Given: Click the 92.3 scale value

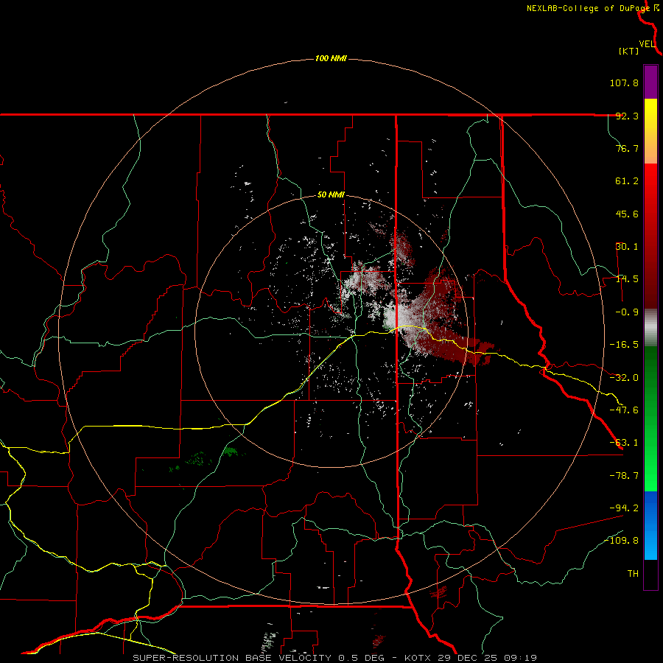Looking at the screenshot, I should tap(627, 116).
